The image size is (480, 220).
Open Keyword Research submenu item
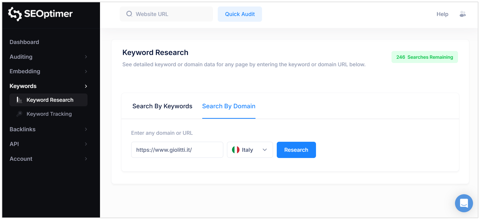pyautogui.click(x=48, y=100)
